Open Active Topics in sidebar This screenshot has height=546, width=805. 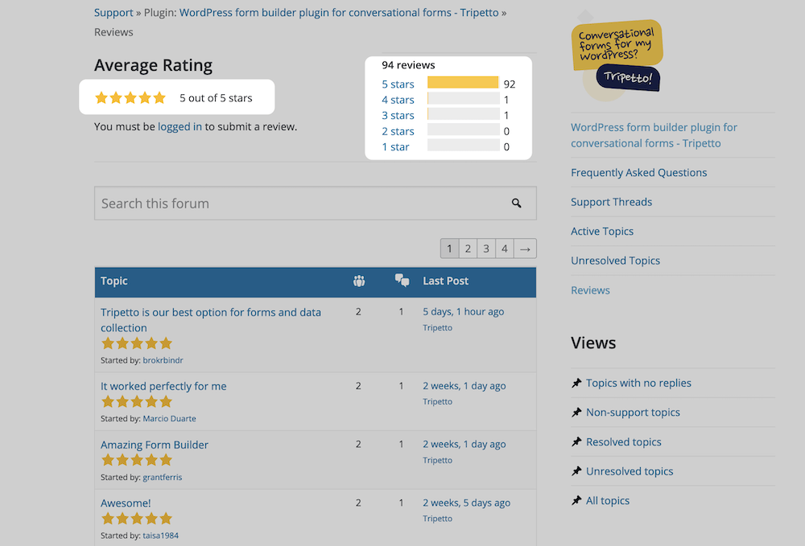(x=602, y=232)
